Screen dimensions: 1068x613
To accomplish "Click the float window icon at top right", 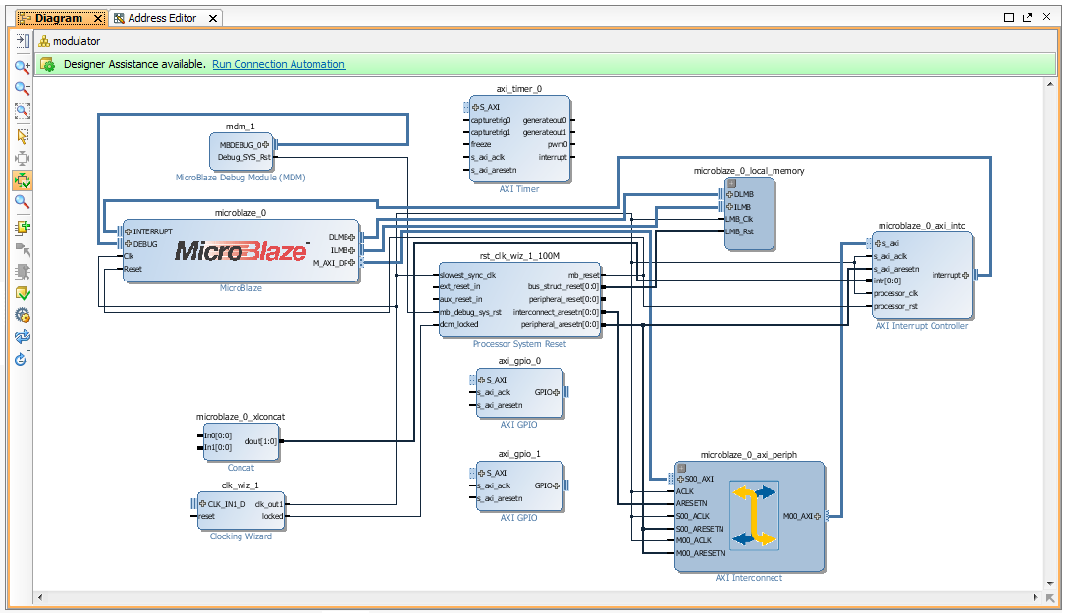I will point(1027,17).
